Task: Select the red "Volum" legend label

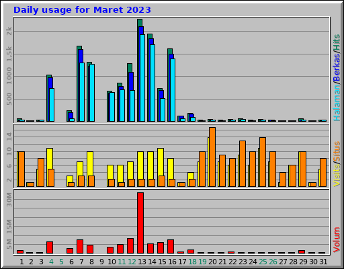Action: tap(337, 240)
